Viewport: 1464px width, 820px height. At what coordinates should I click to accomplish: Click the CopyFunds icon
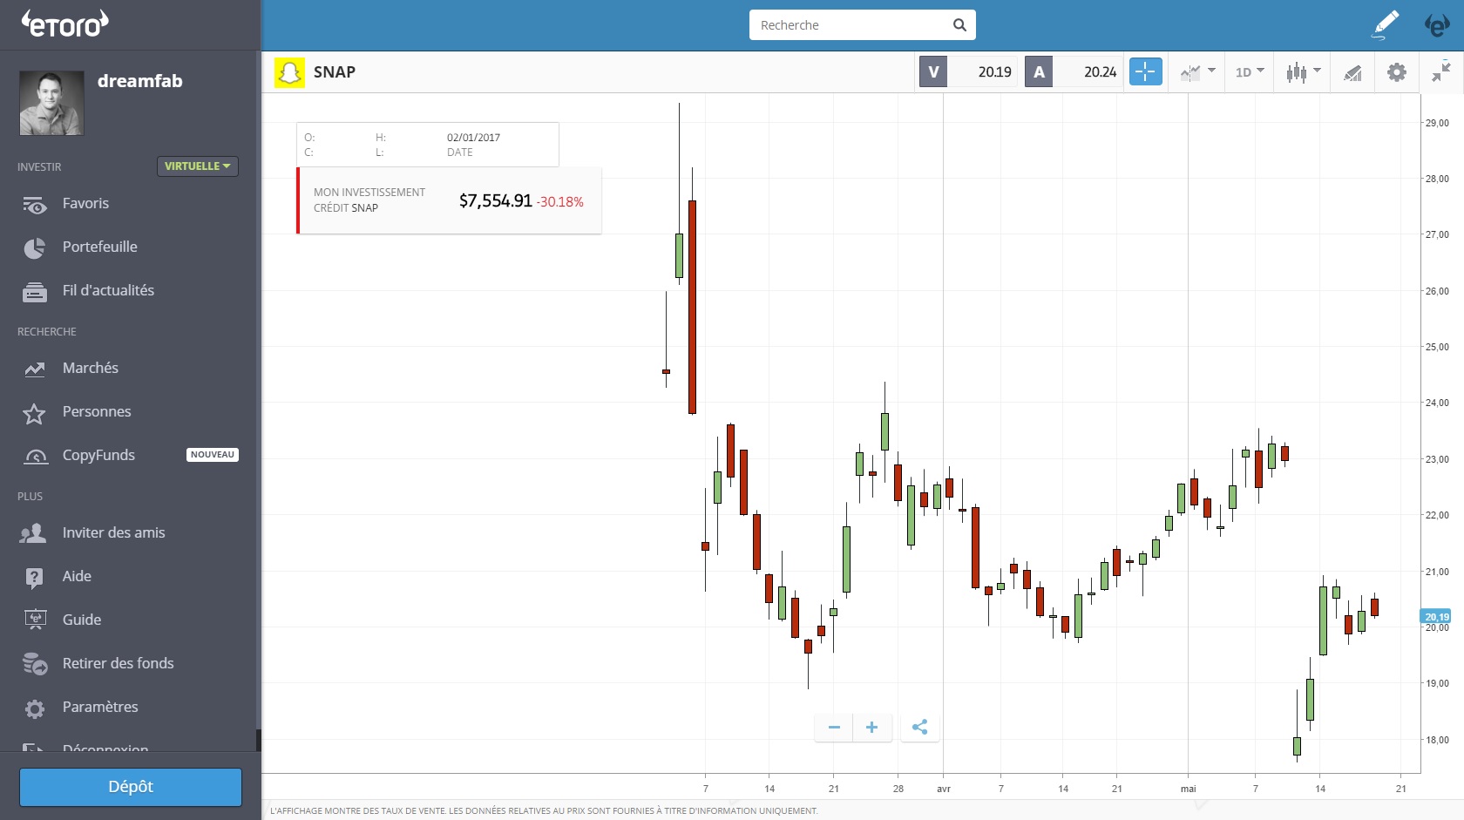36,457
